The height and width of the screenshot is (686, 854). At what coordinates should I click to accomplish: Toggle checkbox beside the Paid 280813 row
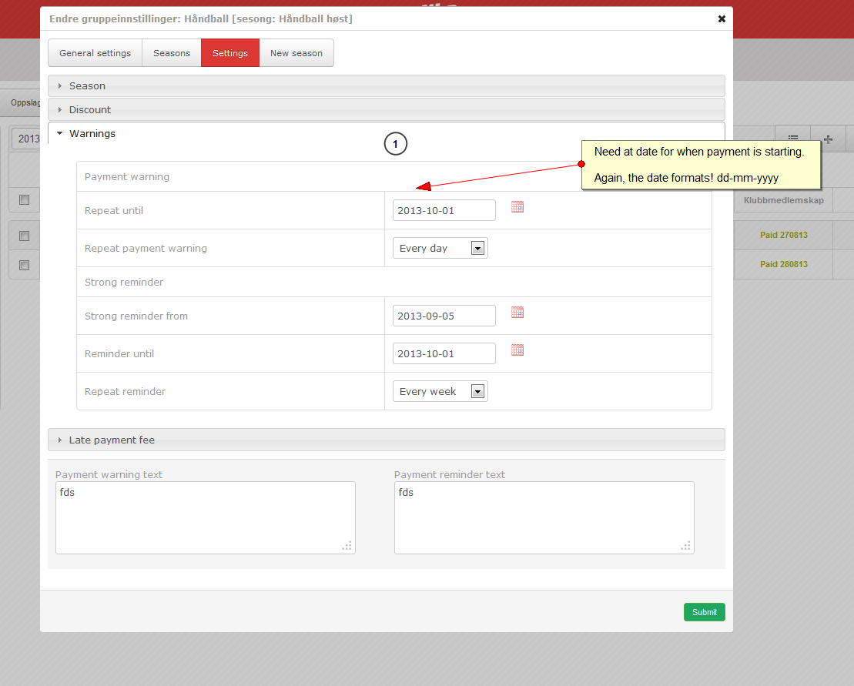click(24, 265)
